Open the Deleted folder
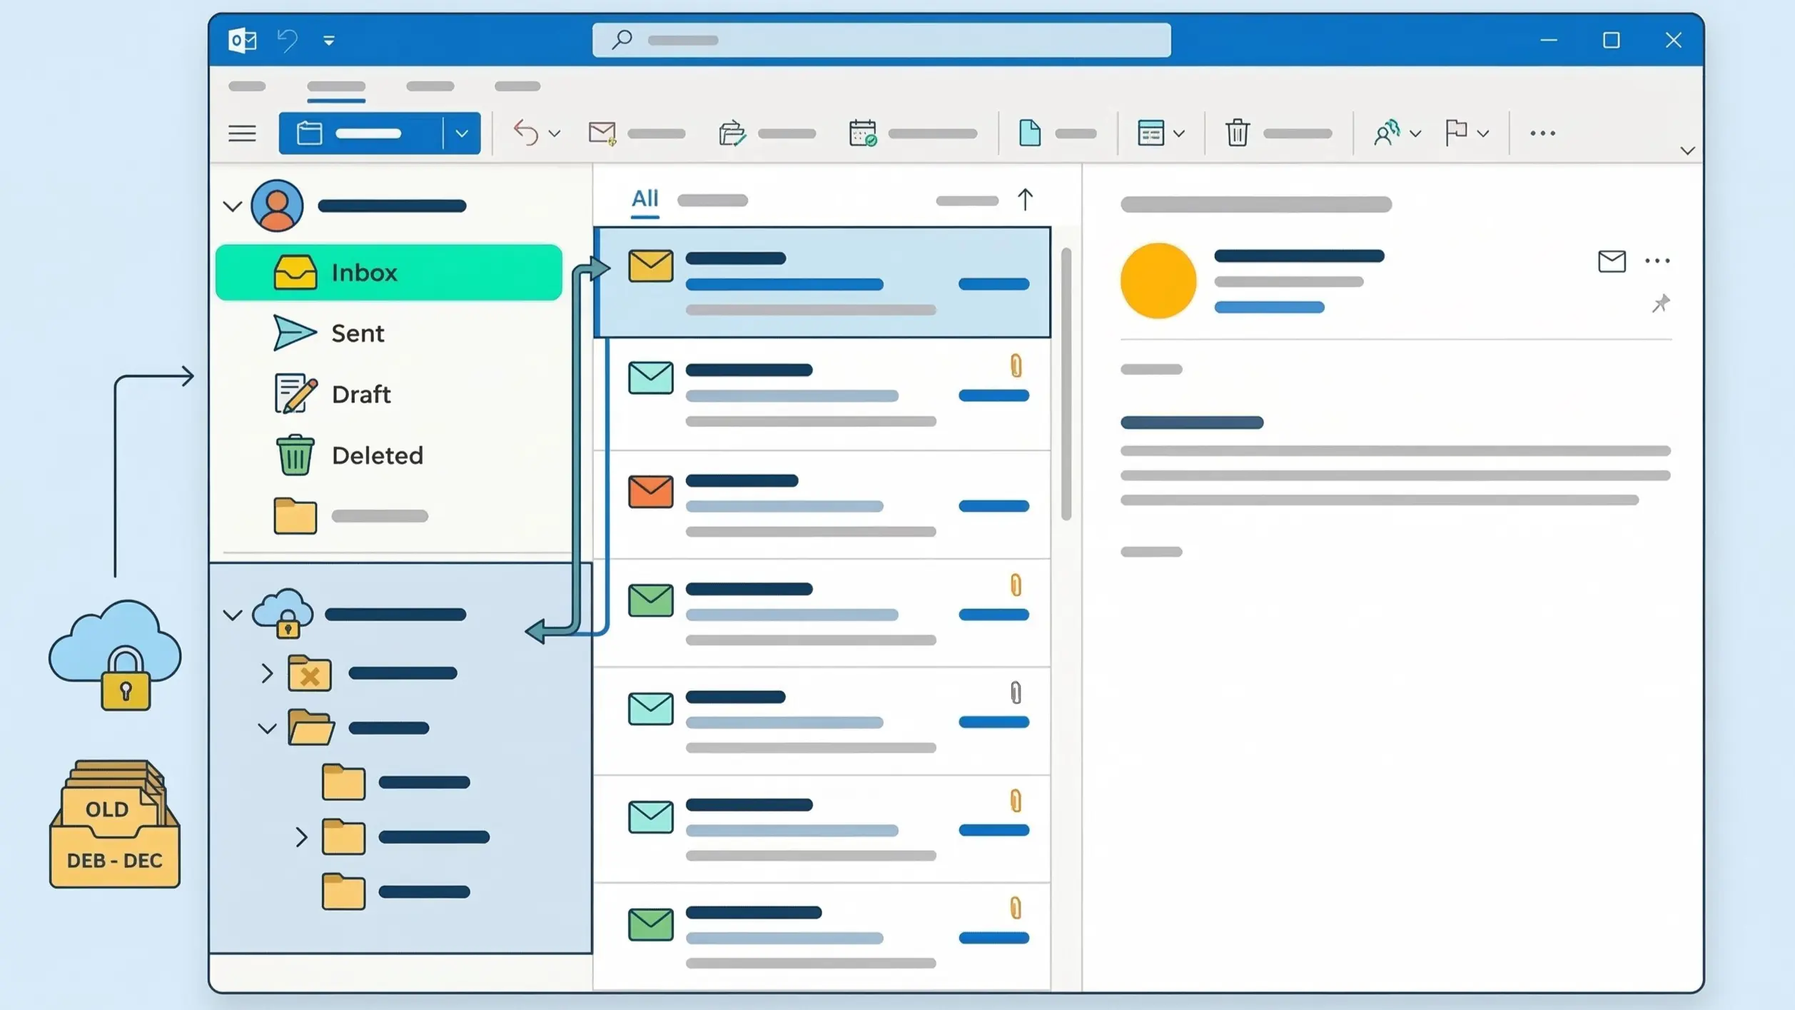 pos(376,455)
